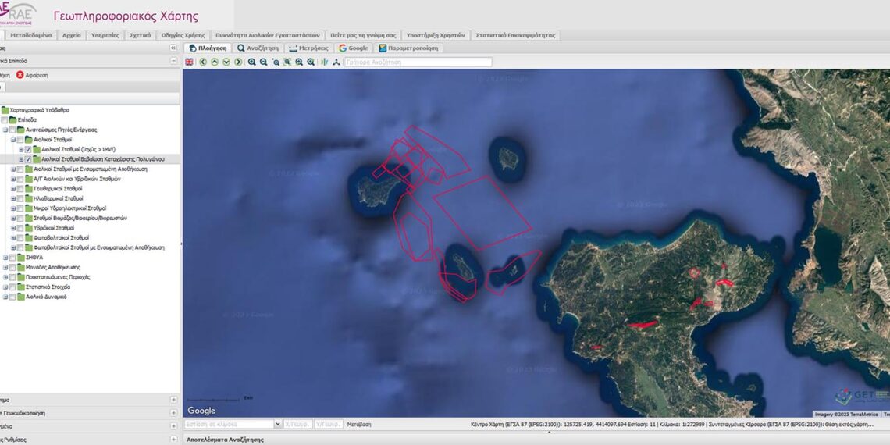
Task: Click the Μετάβαση button
Action: point(358,424)
